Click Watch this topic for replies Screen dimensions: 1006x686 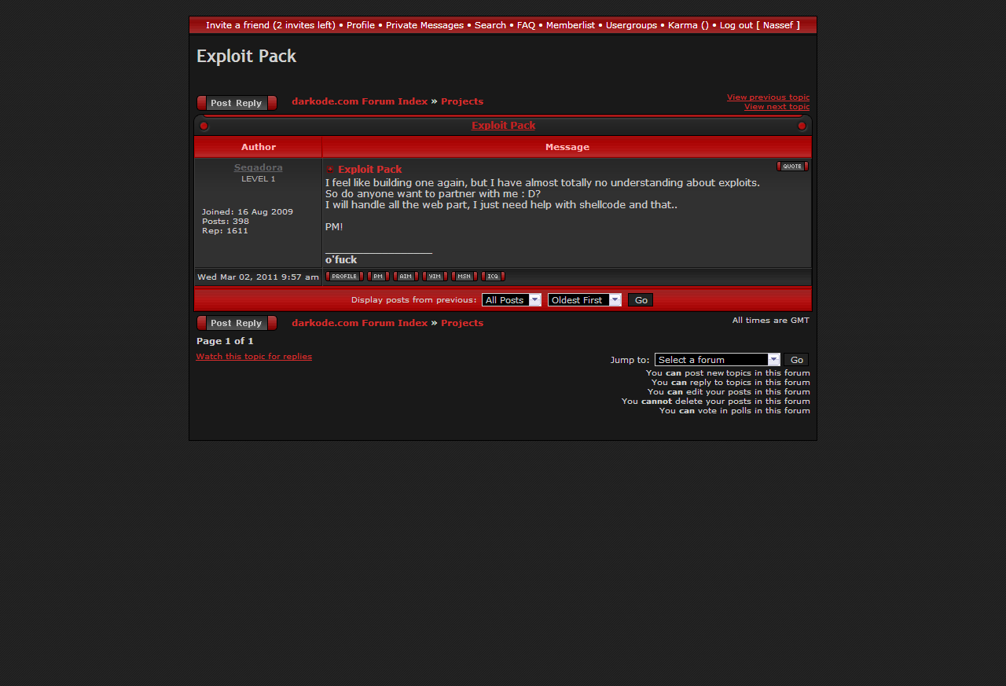click(x=254, y=357)
